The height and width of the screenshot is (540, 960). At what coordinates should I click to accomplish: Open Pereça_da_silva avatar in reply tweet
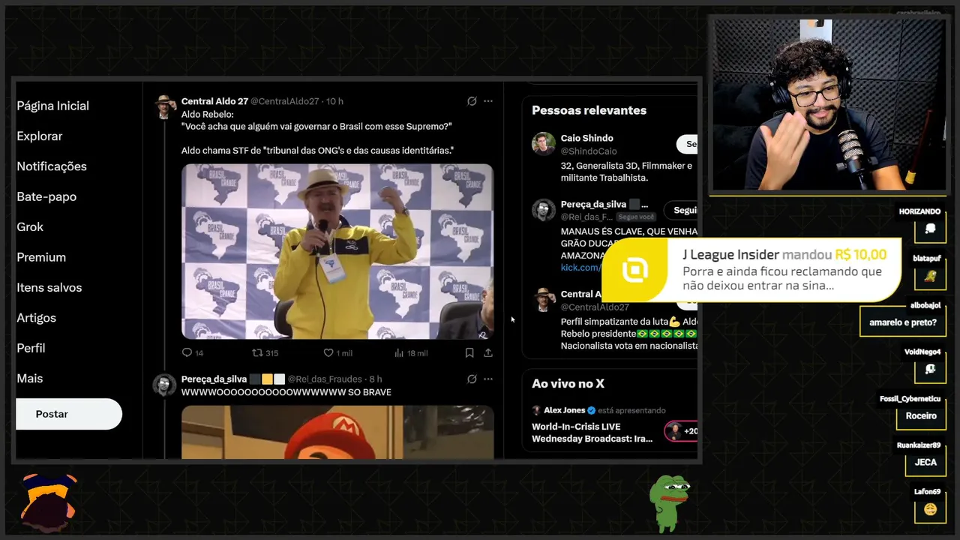click(164, 385)
